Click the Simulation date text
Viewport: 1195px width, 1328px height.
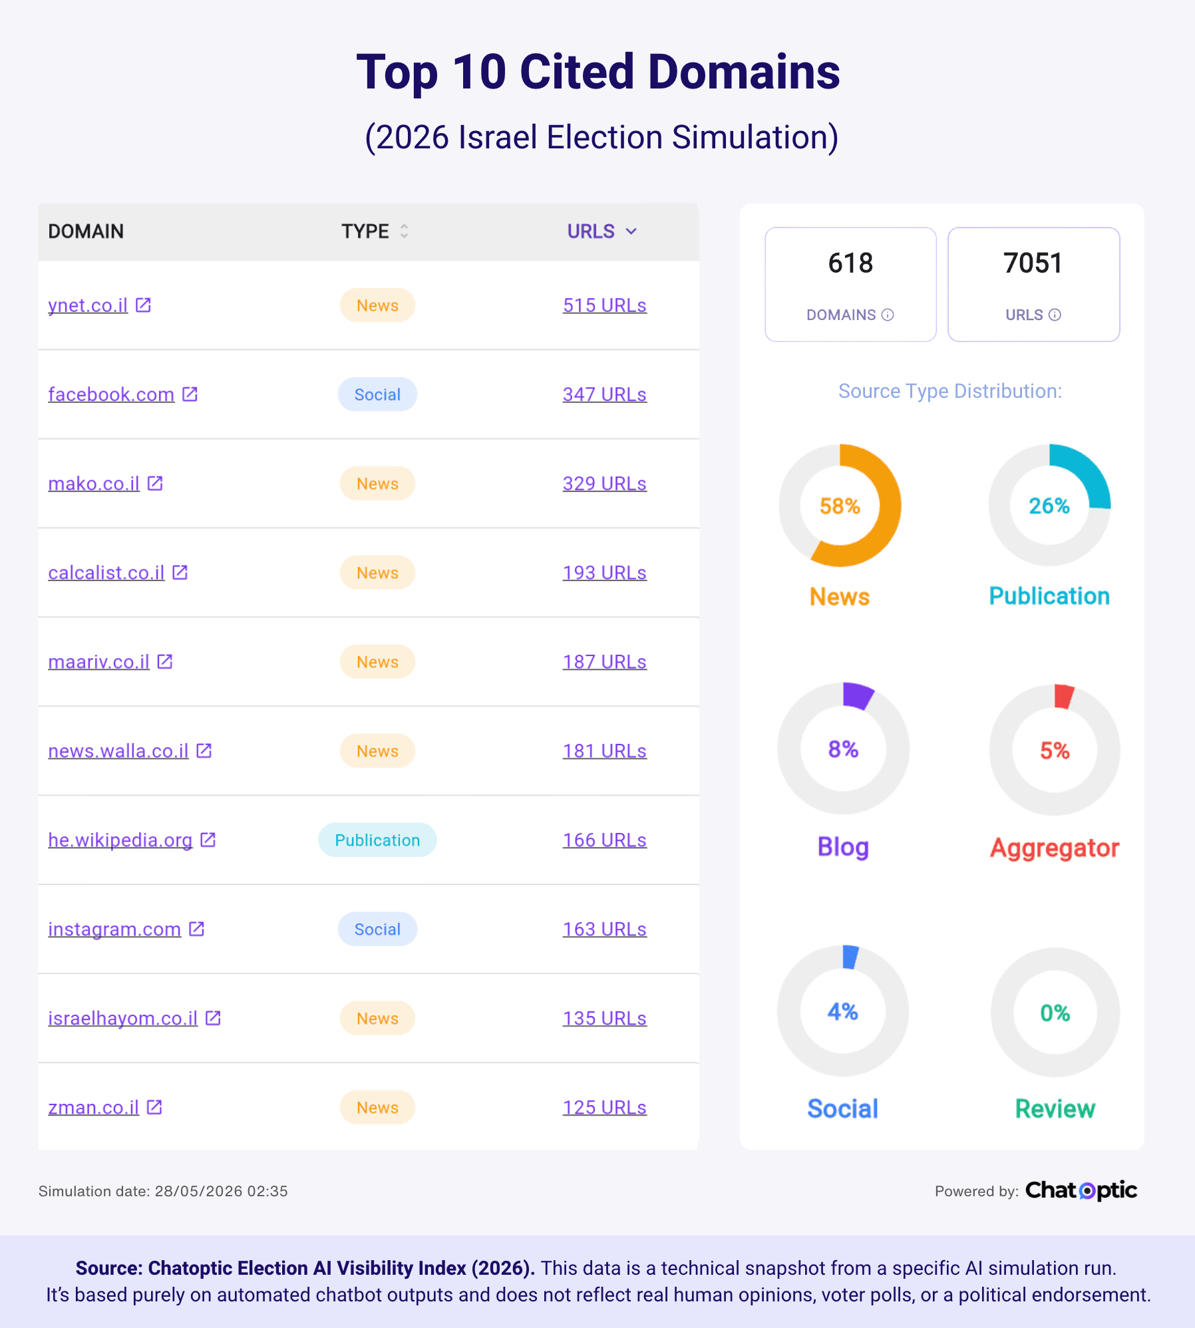click(163, 1191)
